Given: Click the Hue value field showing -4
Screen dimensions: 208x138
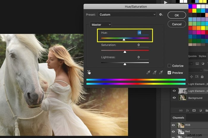Looking at the screenshot, I should click(143, 33).
